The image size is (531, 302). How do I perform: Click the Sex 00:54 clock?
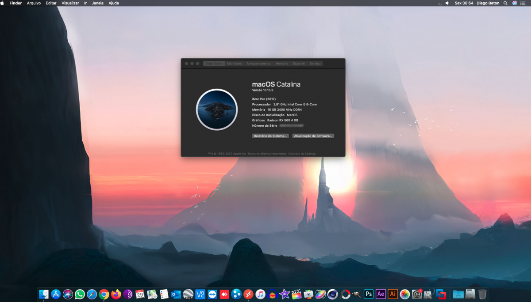tap(464, 3)
